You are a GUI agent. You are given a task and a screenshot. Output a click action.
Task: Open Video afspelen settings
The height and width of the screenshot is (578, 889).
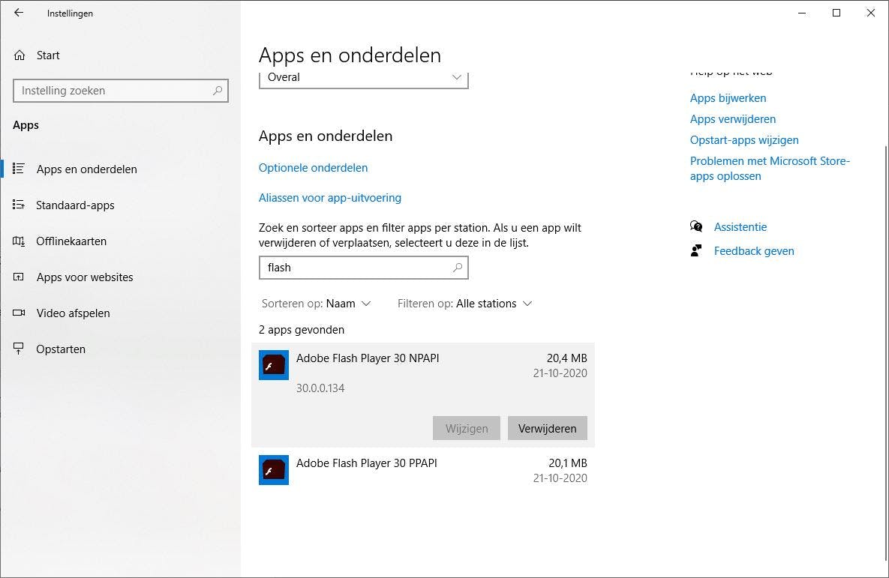(120, 313)
